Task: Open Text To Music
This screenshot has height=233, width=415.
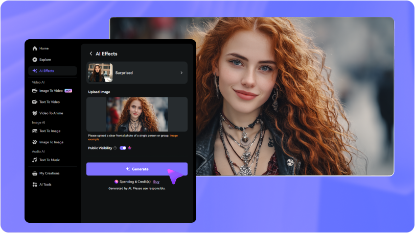Action: coord(53,160)
